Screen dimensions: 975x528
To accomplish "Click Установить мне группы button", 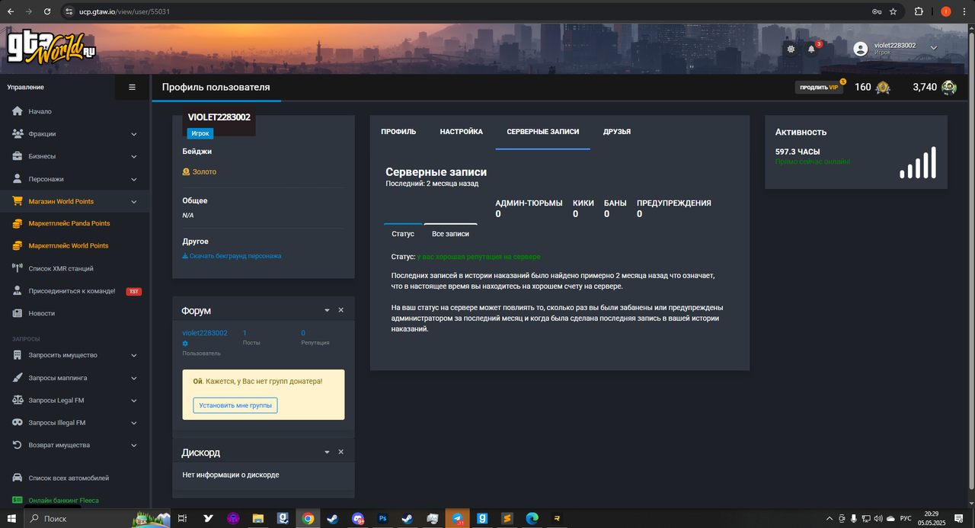I will pyautogui.click(x=235, y=405).
